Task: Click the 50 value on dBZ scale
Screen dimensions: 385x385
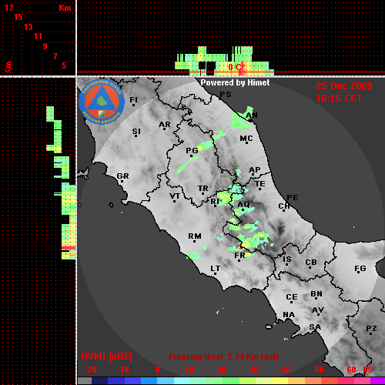Action: click(319, 370)
